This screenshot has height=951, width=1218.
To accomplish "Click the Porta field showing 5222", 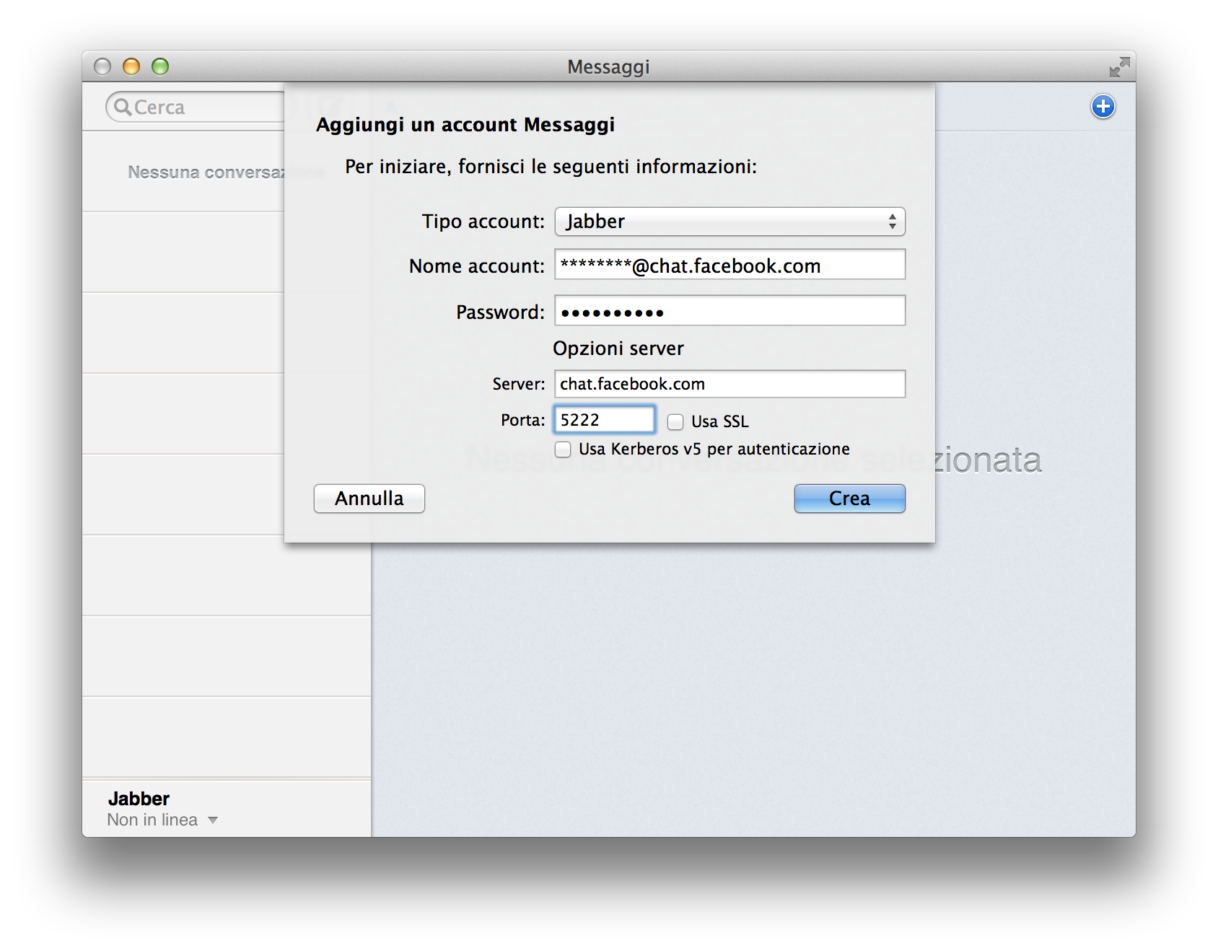I will (605, 420).
